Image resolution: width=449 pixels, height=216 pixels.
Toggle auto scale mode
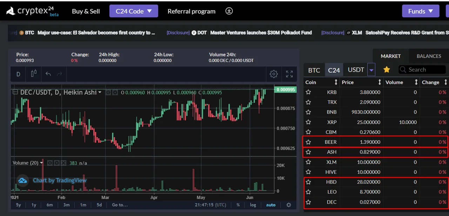(x=271, y=205)
